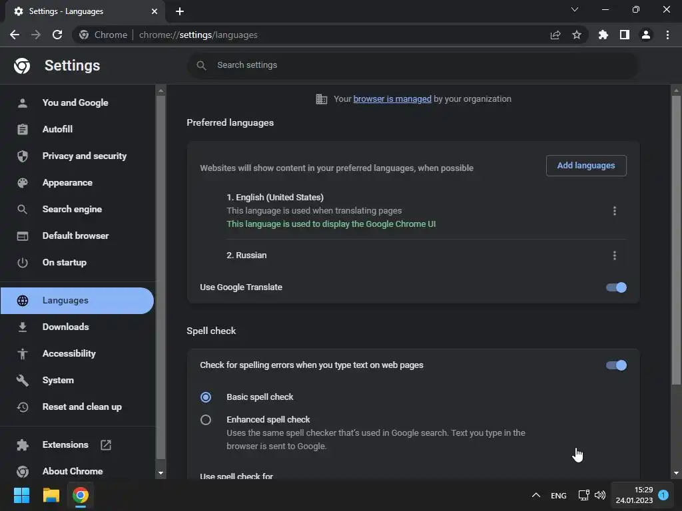Click the '1. English (United States)' entry
682x511 pixels.
pyautogui.click(x=275, y=197)
